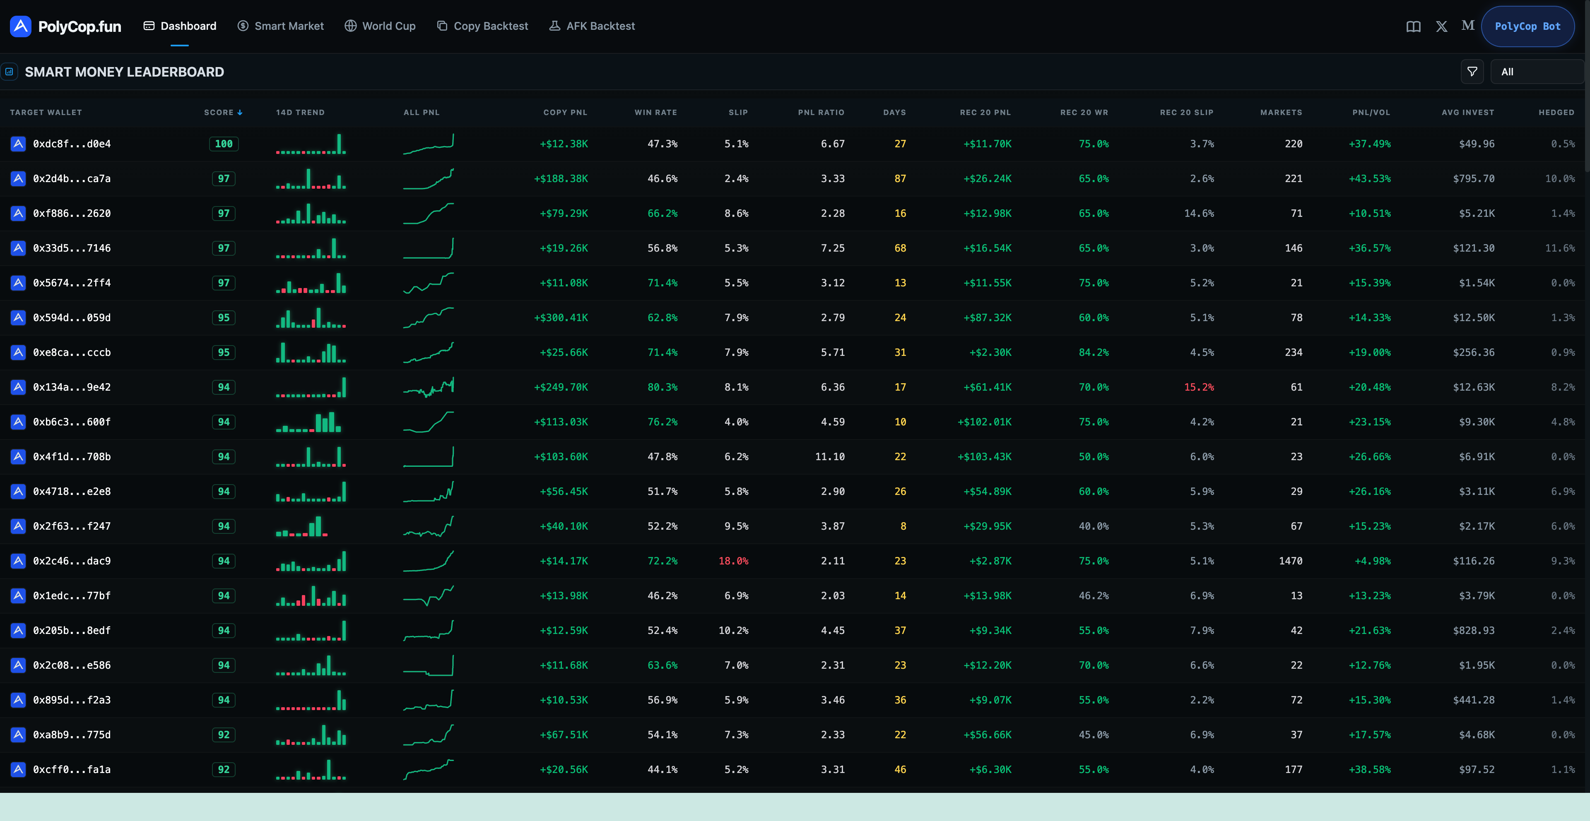
Task: Open the docs book icon
Action: (x=1414, y=26)
